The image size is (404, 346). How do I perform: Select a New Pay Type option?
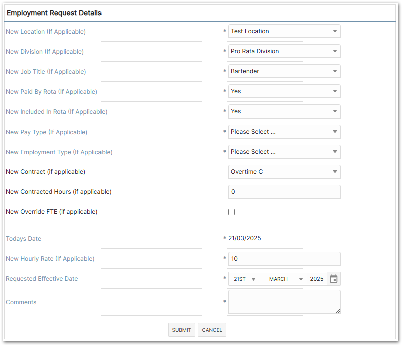pyautogui.click(x=284, y=132)
